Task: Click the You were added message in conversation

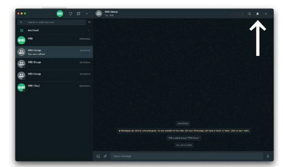Action: pyautogui.click(x=184, y=145)
